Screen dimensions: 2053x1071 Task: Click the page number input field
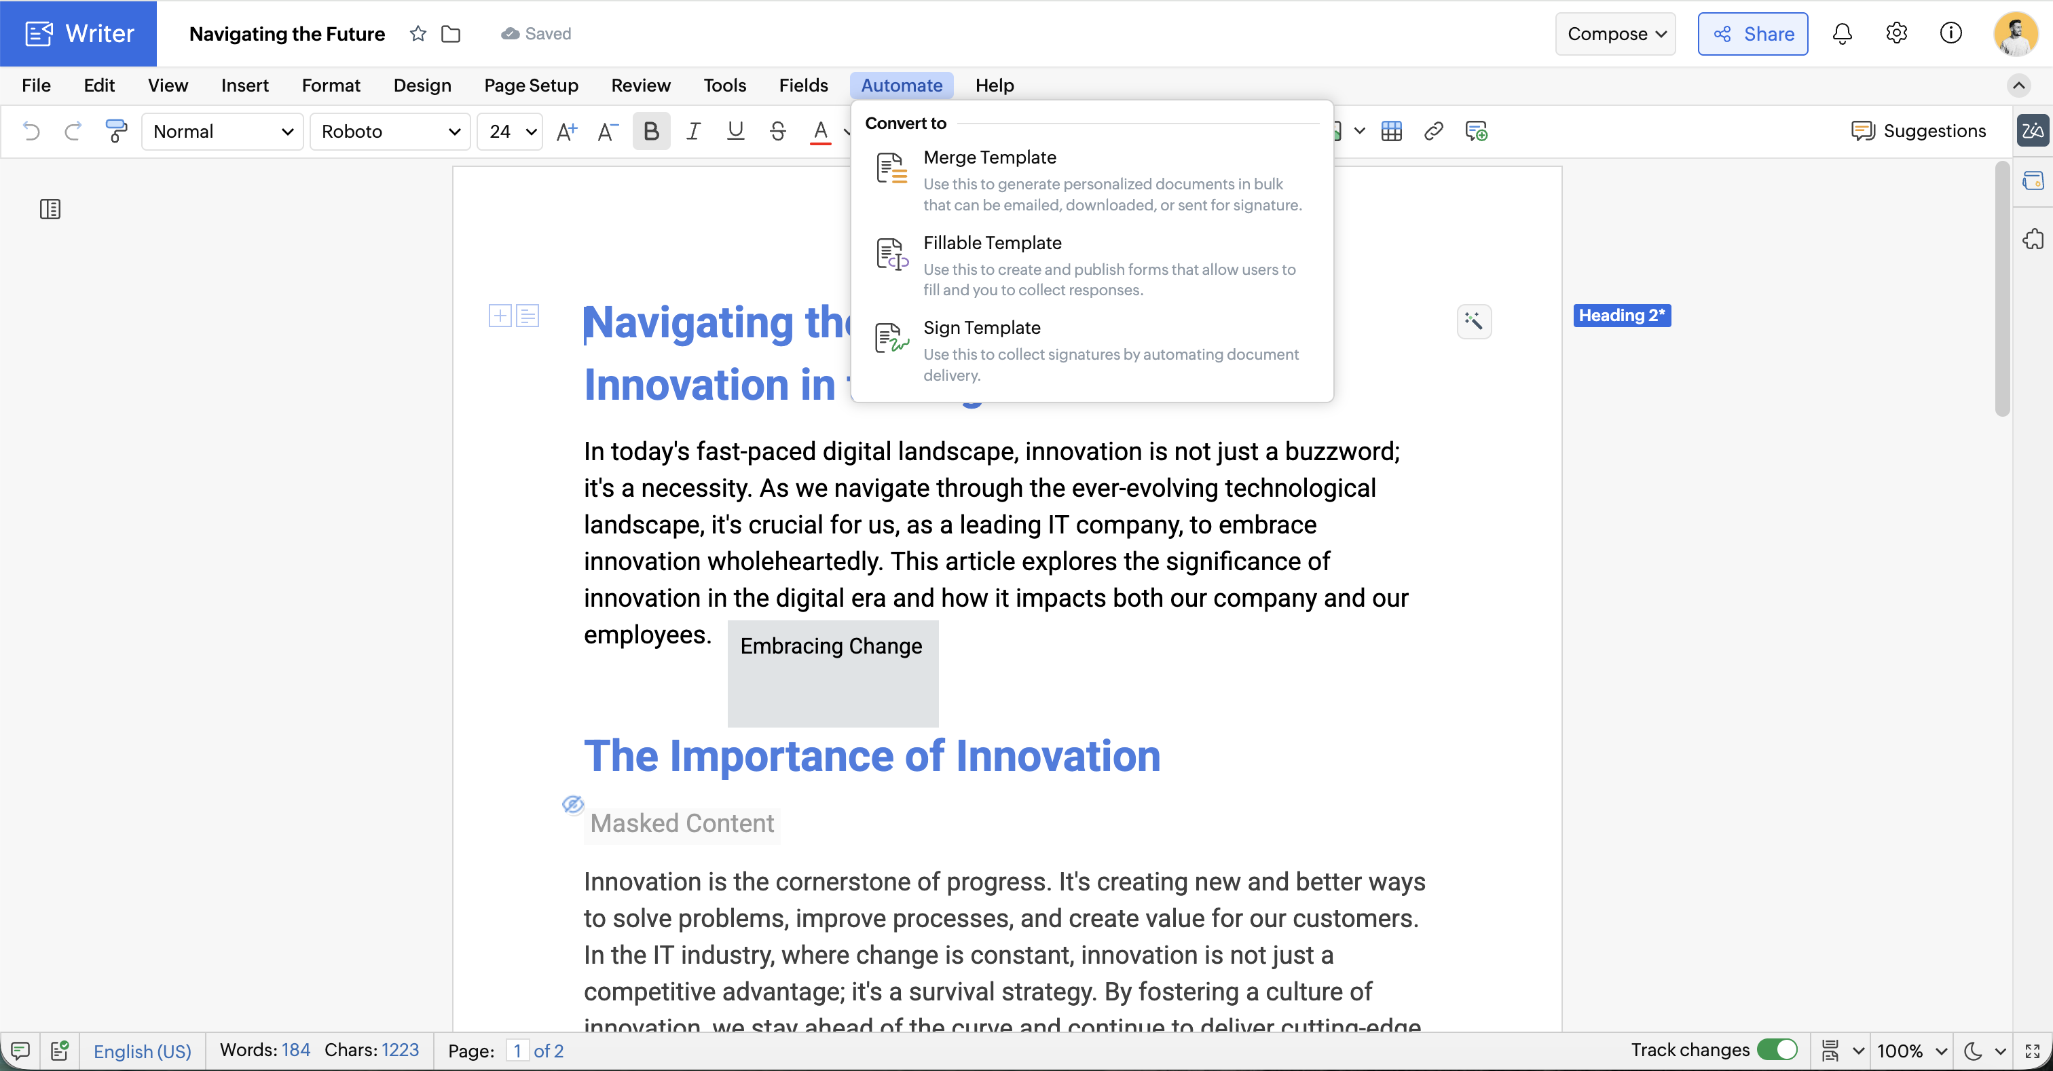click(x=517, y=1050)
